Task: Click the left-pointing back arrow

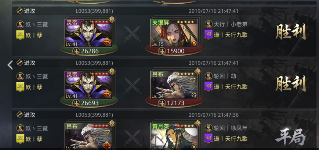Action: point(10,65)
